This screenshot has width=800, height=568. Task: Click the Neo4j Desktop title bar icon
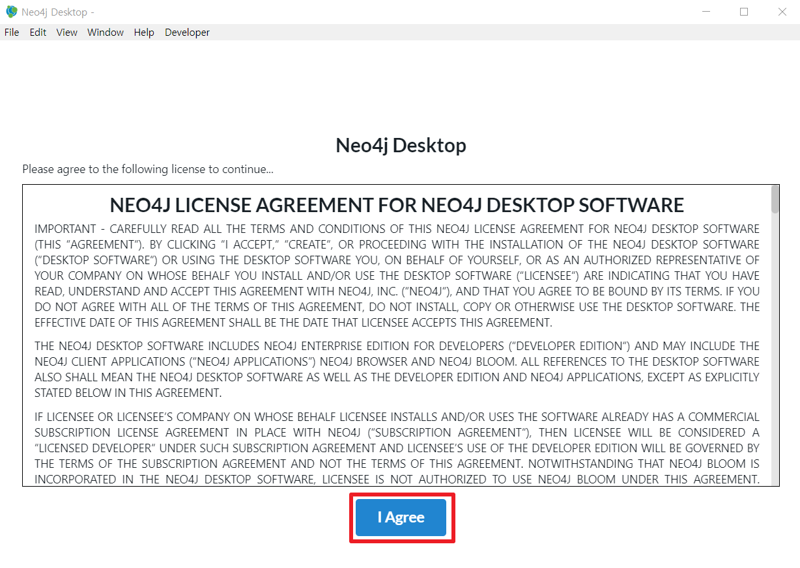11,12
